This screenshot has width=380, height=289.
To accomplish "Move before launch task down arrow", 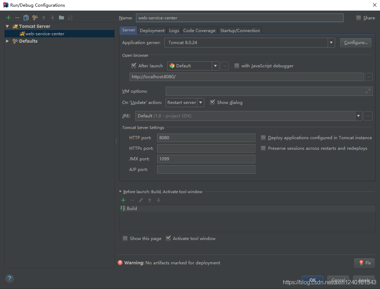I will tap(159, 200).
